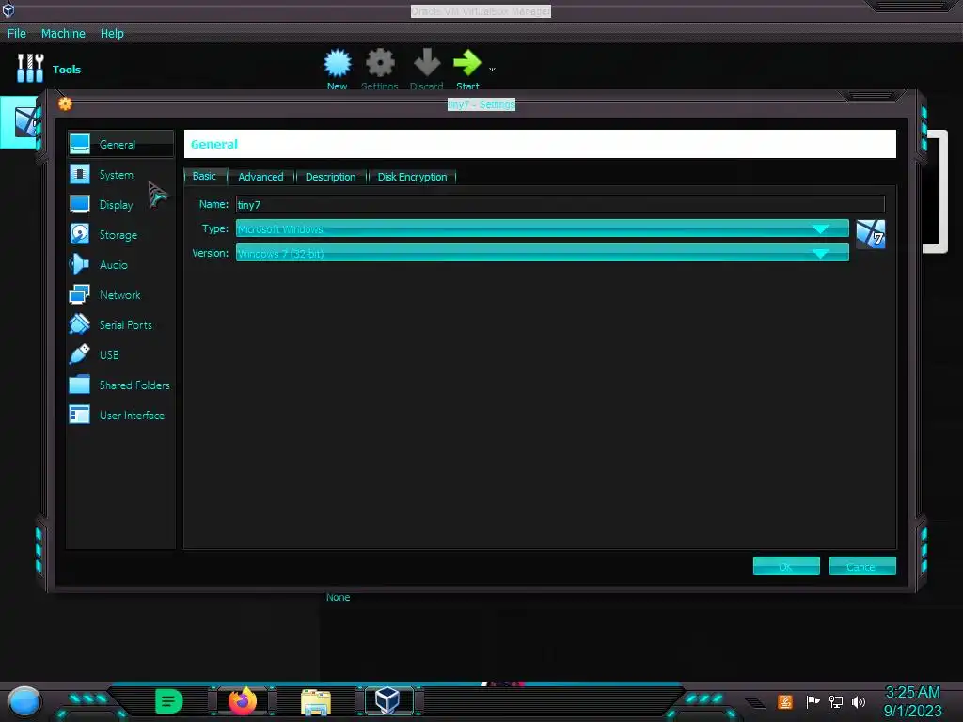Open the General settings category

pos(120,144)
